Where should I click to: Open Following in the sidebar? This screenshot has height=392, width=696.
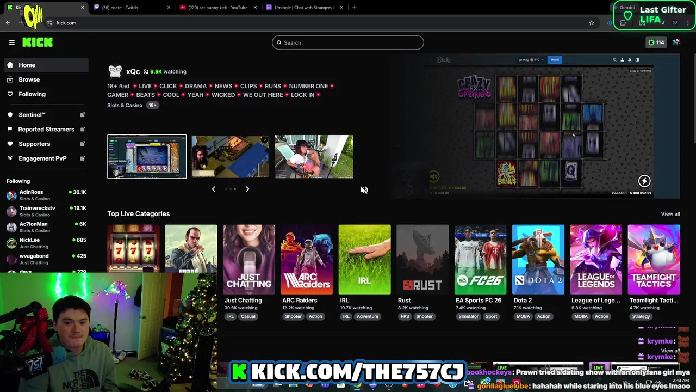[46, 94]
